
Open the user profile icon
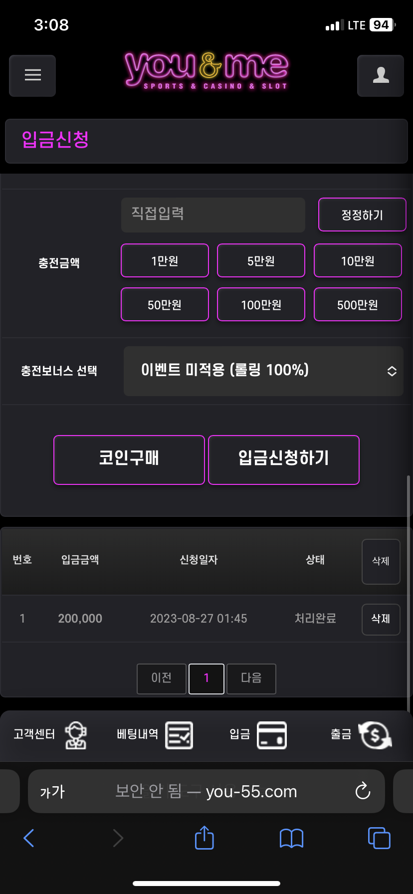(381, 75)
